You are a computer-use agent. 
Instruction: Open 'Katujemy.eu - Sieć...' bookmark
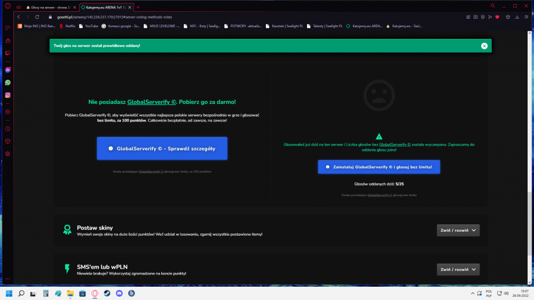(x=404, y=26)
